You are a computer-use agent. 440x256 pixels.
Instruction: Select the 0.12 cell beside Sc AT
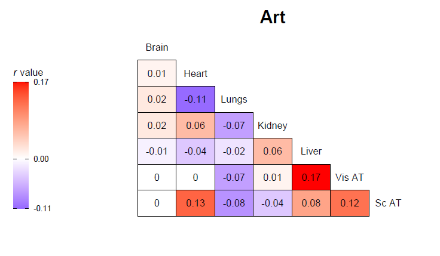(350, 203)
